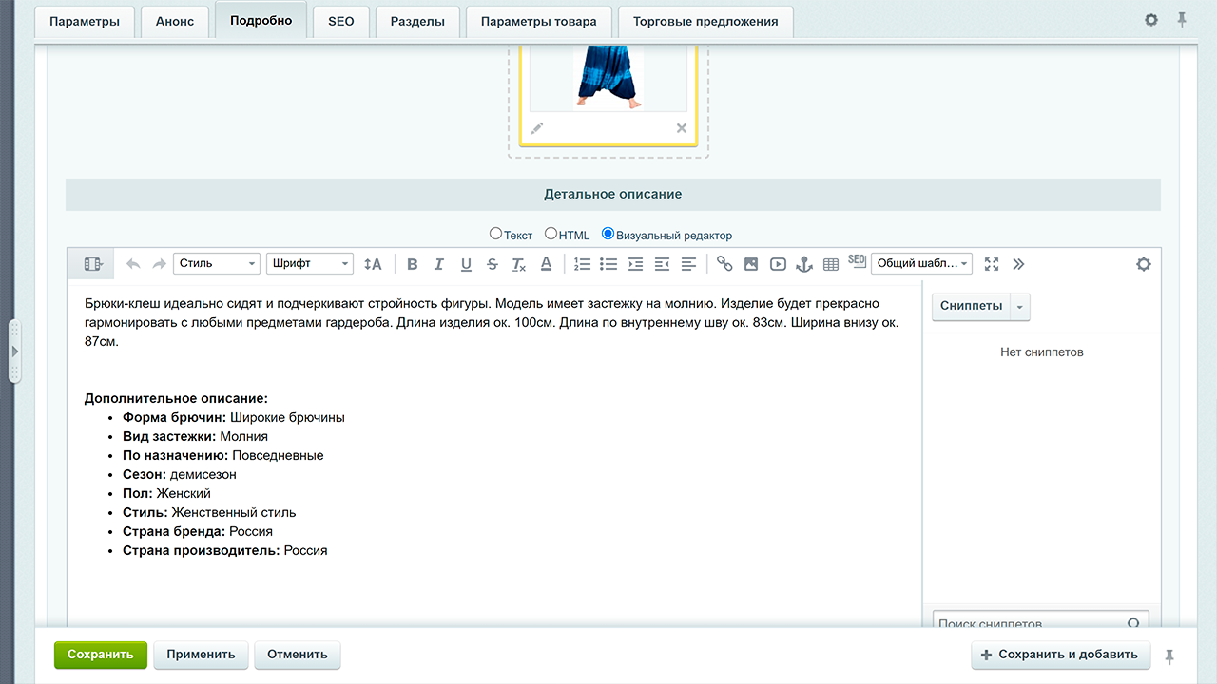Image resolution: width=1217 pixels, height=684 pixels.
Task: Open the Торговые предложения tab
Action: (x=705, y=21)
